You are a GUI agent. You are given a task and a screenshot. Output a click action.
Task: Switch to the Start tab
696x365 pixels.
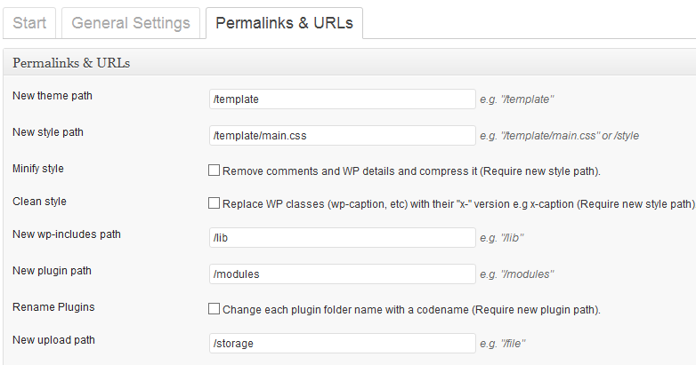pyautogui.click(x=29, y=23)
